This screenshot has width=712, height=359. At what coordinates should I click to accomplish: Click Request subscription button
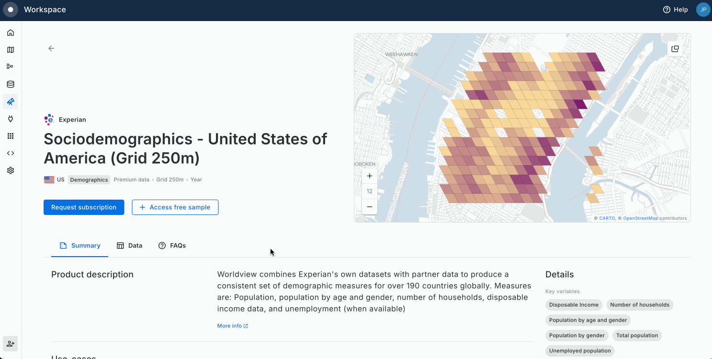[84, 207]
